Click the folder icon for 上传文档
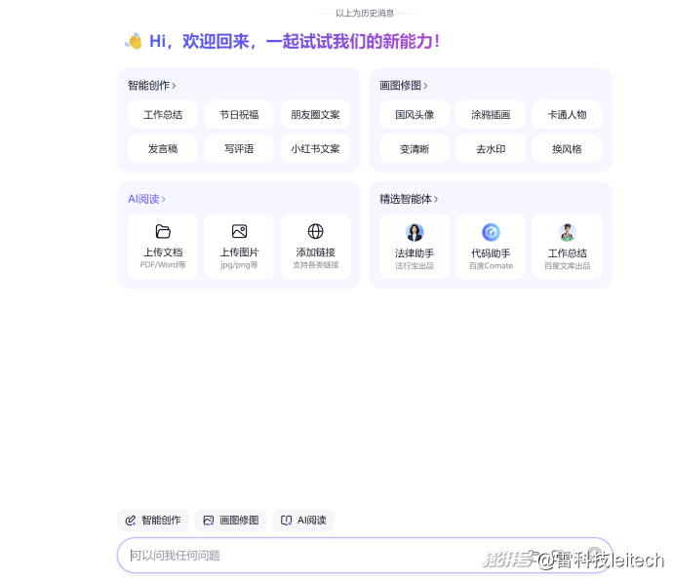The height and width of the screenshot is (580, 673). click(x=163, y=231)
